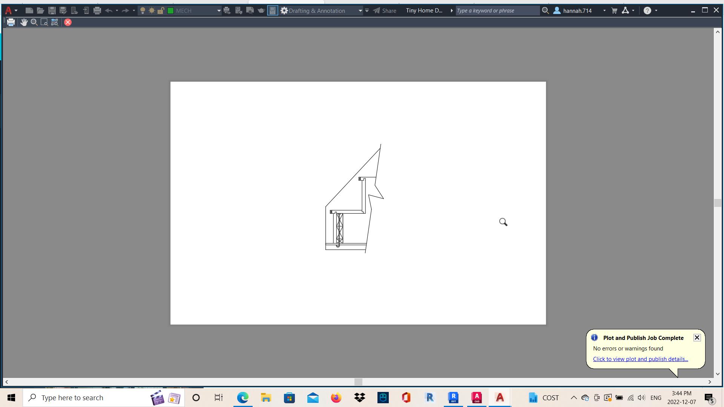Open the hannah.714 account dropdown
This screenshot has height=407, width=724.
[604, 11]
